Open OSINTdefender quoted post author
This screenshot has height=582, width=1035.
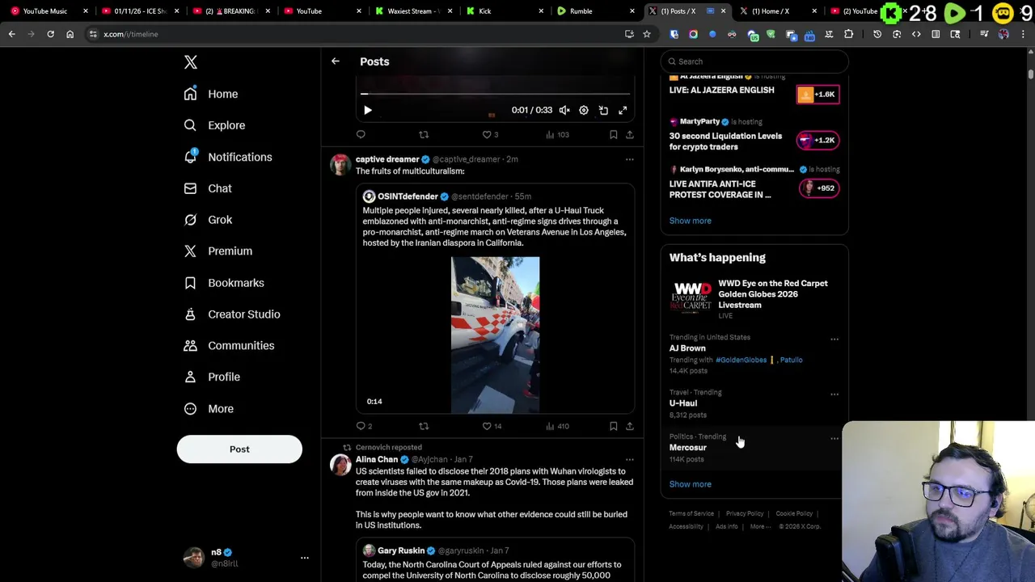[408, 196]
